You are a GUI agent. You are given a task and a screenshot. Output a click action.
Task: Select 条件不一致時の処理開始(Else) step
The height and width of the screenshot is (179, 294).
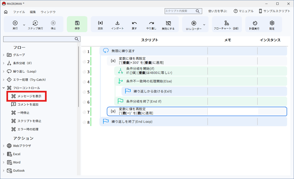[x=201, y=81]
